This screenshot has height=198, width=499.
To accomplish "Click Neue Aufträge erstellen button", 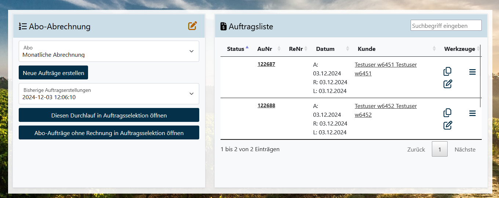I will (54, 73).
